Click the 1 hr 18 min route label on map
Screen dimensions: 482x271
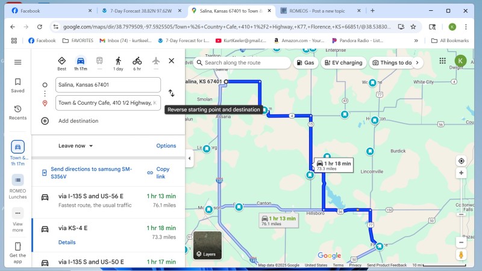[334, 166]
